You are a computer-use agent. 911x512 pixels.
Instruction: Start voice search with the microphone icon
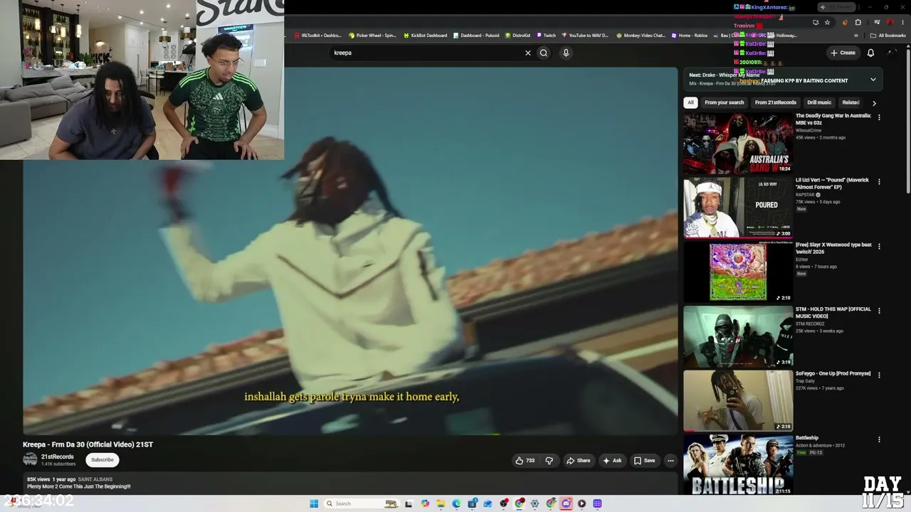(x=566, y=53)
